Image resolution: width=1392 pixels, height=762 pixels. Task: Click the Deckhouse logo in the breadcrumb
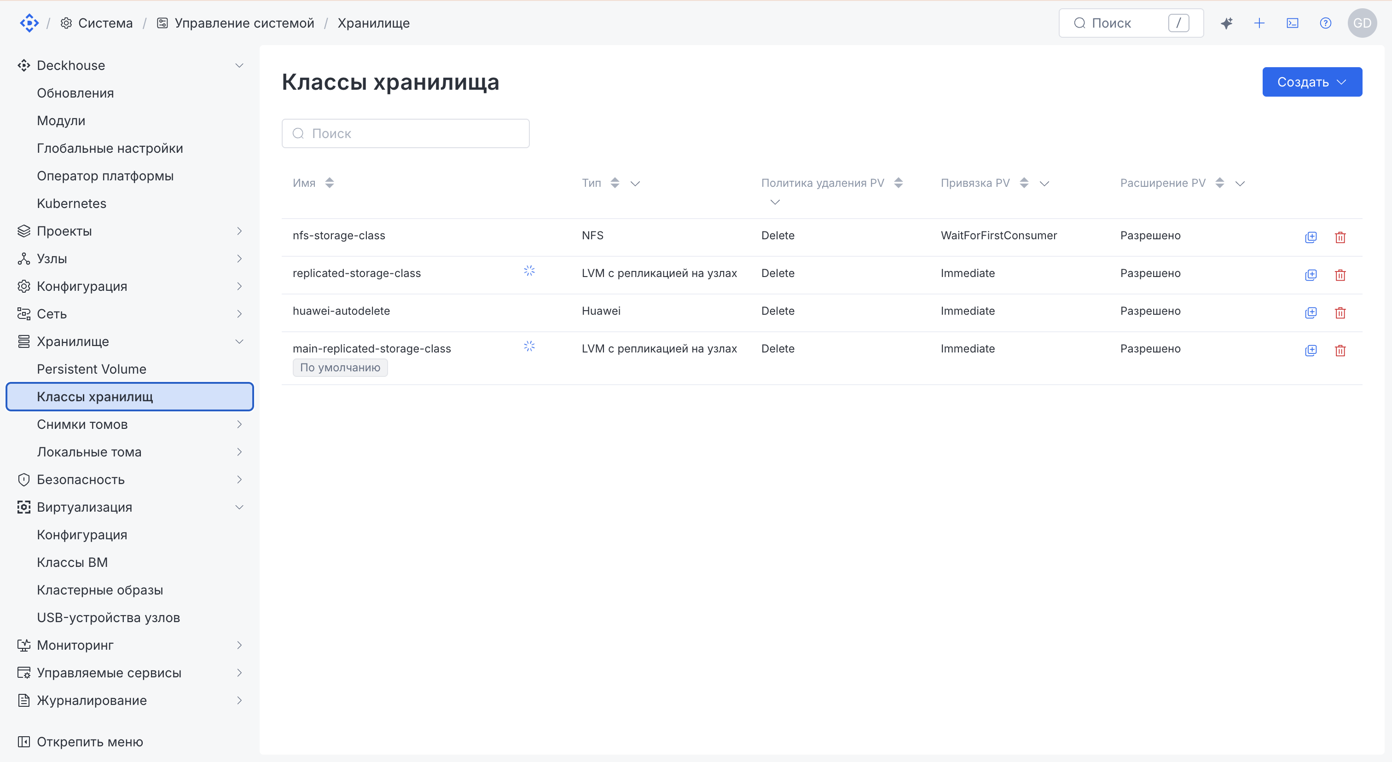click(29, 23)
